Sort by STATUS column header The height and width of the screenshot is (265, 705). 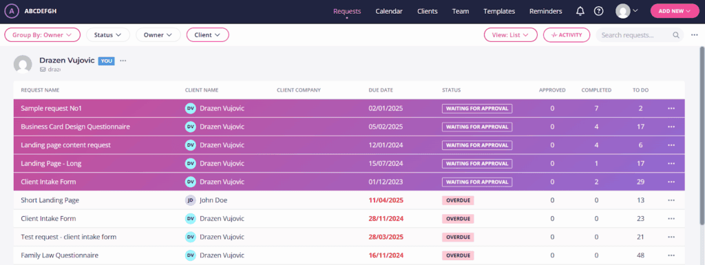tap(452, 90)
